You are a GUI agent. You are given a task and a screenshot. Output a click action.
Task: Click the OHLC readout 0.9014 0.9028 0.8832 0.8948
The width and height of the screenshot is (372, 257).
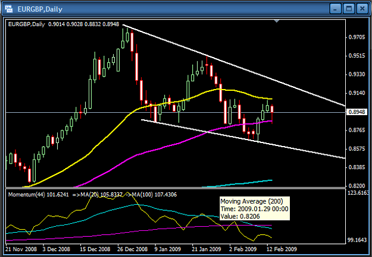83,24
